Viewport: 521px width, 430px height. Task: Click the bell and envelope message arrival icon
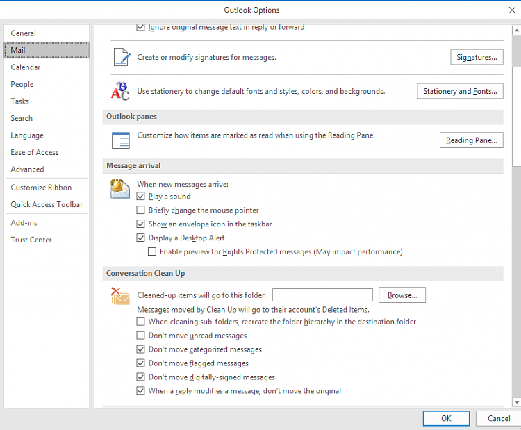tap(120, 189)
